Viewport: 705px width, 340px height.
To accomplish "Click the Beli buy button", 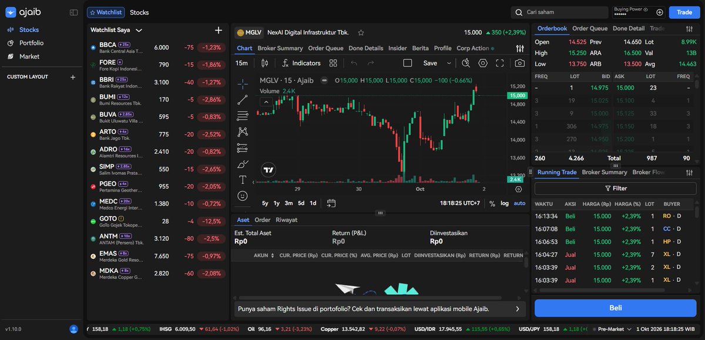I will point(616,308).
